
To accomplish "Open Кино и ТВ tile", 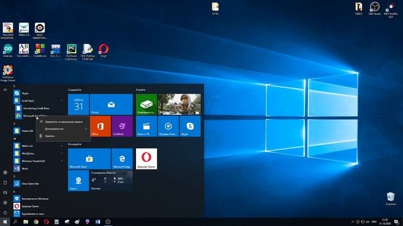I will [x=146, y=126].
